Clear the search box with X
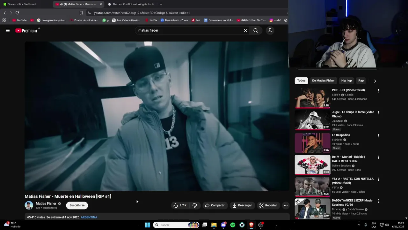This screenshot has width=408, height=230. (x=245, y=30)
